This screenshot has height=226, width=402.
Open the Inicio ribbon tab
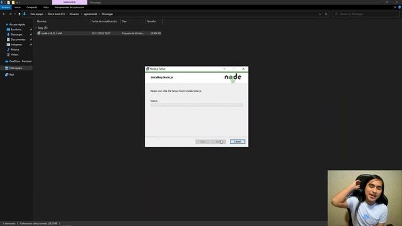[x=18, y=8]
